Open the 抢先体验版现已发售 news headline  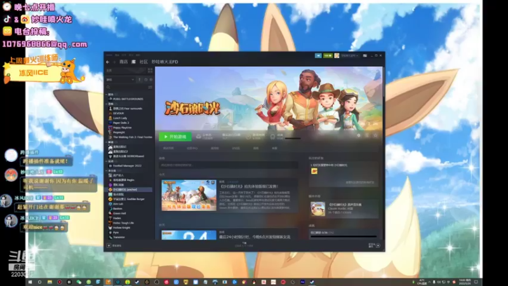[x=249, y=186]
